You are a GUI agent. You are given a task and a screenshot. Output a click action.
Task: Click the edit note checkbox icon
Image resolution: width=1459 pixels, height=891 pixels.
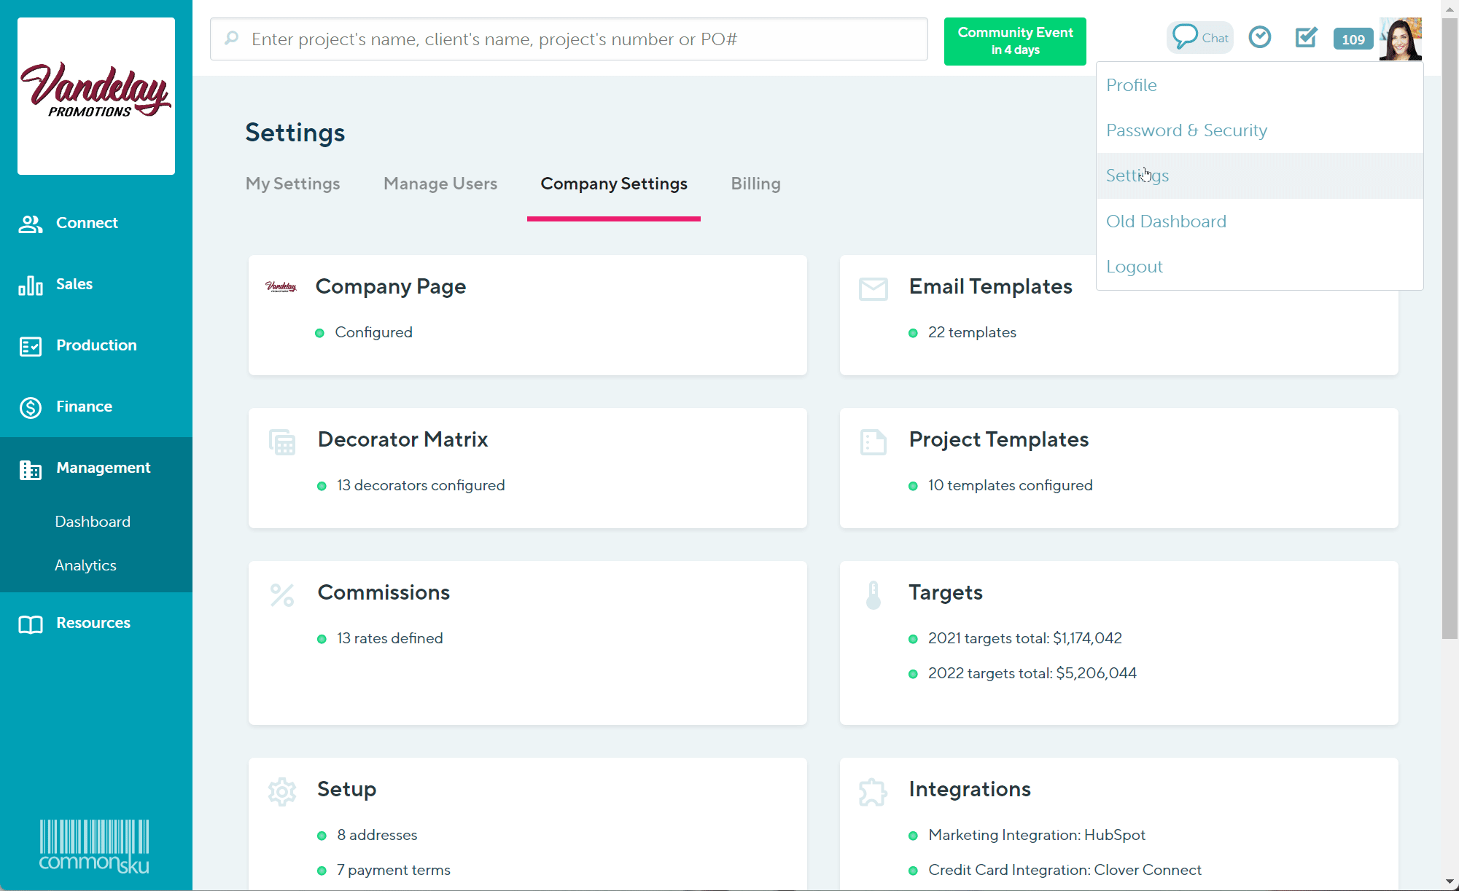[x=1305, y=37]
